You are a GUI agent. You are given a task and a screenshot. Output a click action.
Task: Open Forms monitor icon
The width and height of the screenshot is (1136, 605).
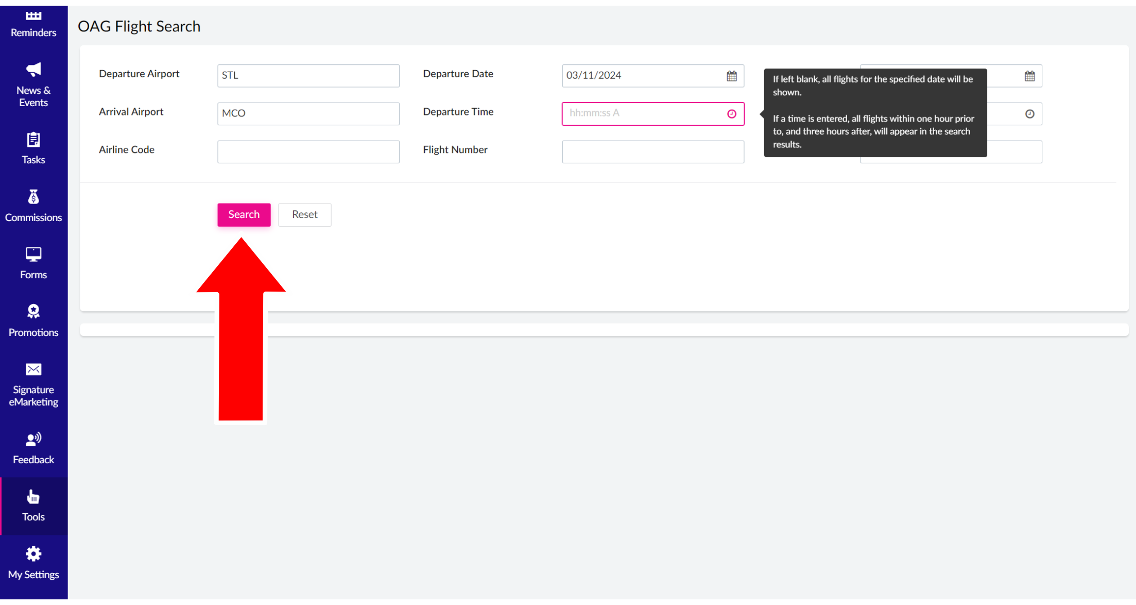33,255
